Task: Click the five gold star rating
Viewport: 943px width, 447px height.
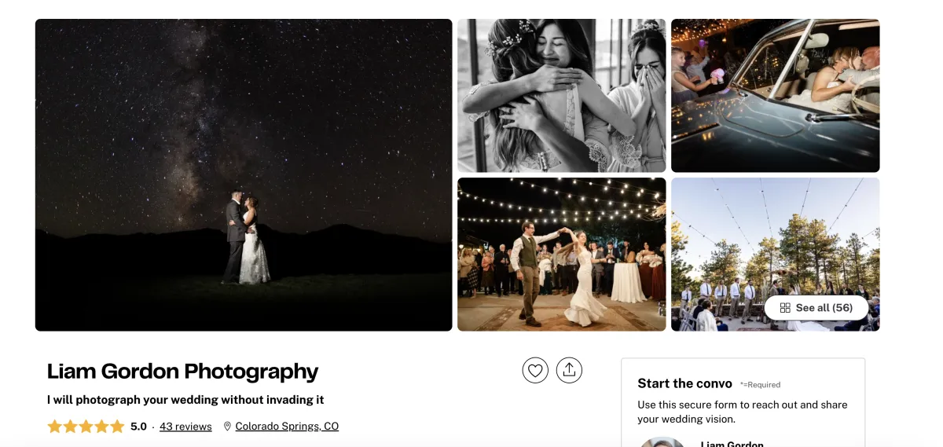Action: tap(86, 427)
